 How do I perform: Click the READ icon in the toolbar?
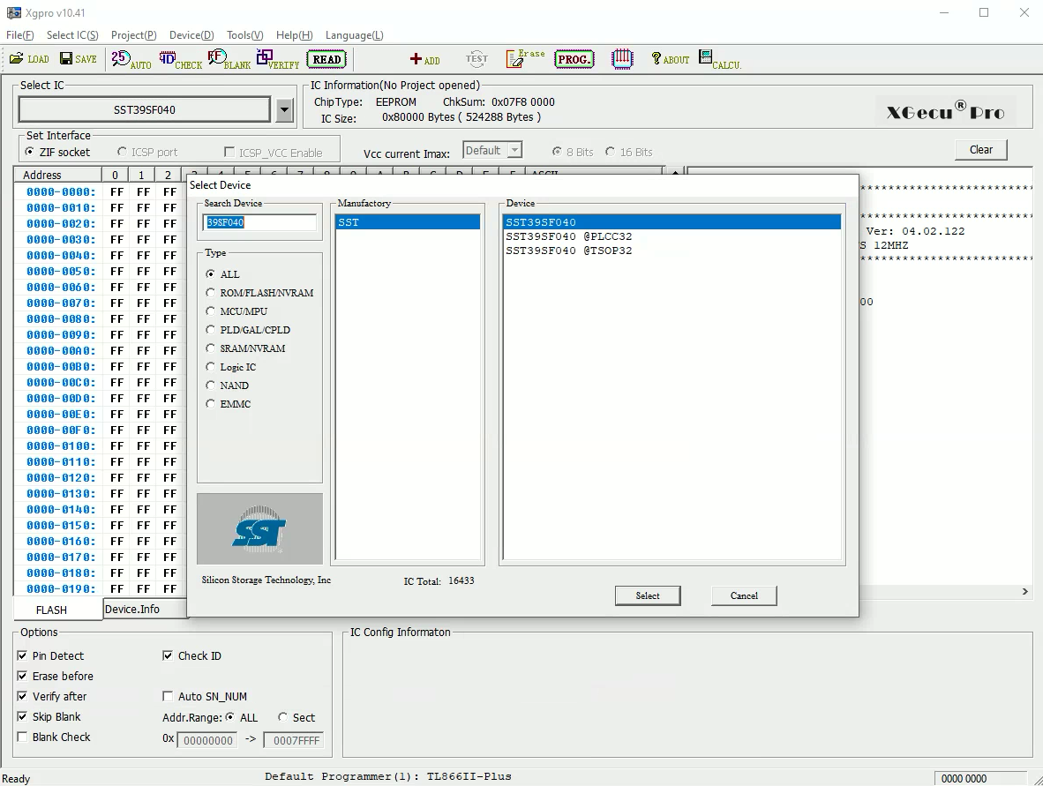pos(326,59)
